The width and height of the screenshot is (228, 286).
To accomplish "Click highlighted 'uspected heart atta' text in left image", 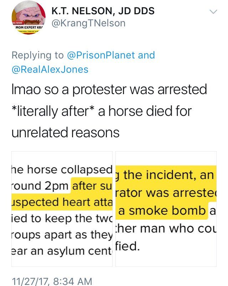I will (62, 203).
